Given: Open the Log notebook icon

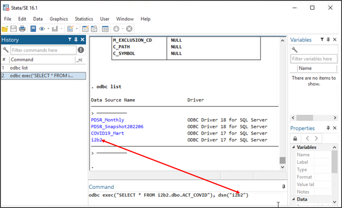Looking at the screenshot, I should [33, 29].
